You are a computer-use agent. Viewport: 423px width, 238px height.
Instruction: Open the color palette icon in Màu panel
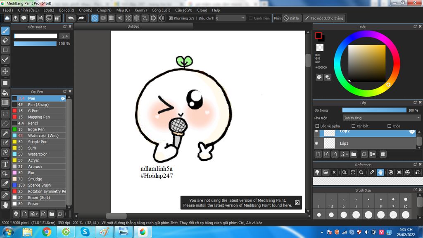point(319,77)
